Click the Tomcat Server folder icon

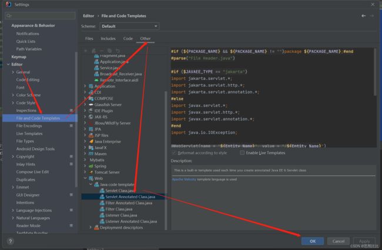(x=91, y=172)
